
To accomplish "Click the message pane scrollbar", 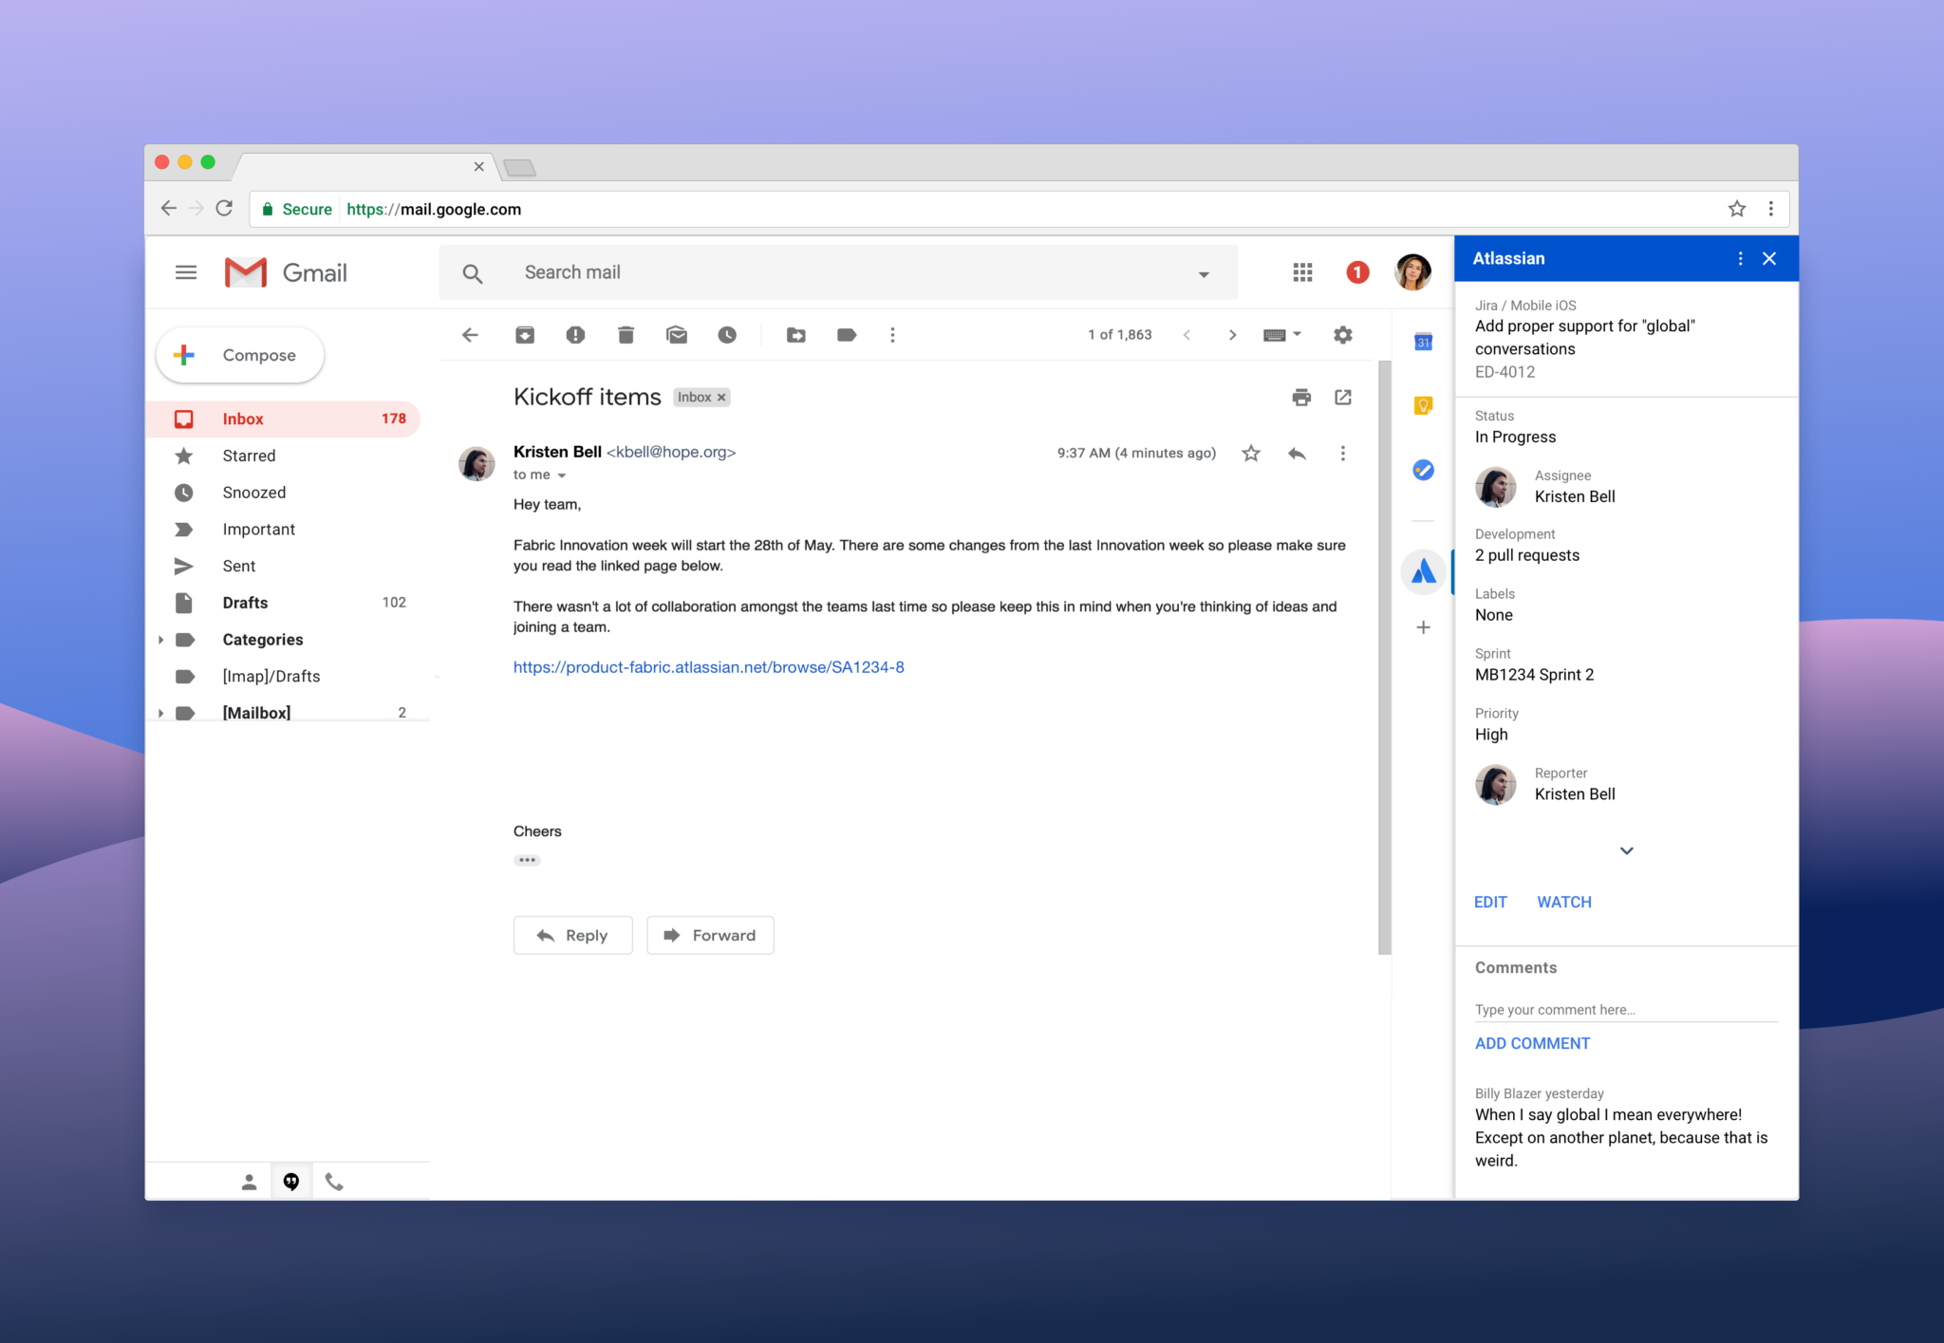I will (1384, 657).
